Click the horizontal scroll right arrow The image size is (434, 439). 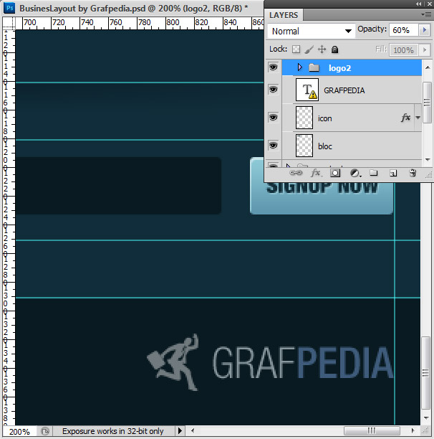(413, 430)
